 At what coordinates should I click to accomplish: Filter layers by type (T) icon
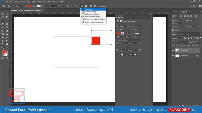pyautogui.click(x=192, y=38)
